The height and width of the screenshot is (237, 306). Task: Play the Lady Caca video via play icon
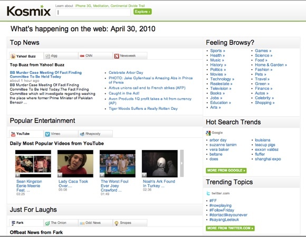click(x=60, y=175)
